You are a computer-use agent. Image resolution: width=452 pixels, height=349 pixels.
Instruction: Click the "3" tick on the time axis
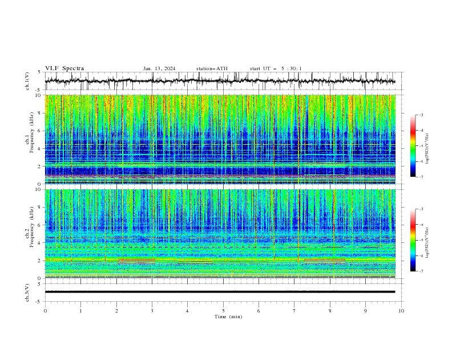click(x=152, y=311)
